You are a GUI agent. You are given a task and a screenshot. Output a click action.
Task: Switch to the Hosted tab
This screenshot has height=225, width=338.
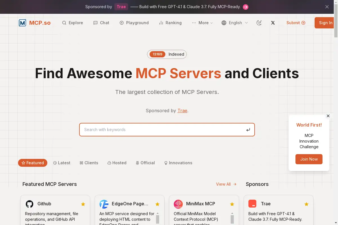tap(117, 163)
